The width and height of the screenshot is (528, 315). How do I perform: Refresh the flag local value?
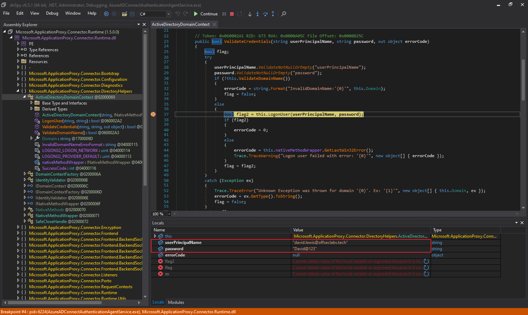click(426, 268)
